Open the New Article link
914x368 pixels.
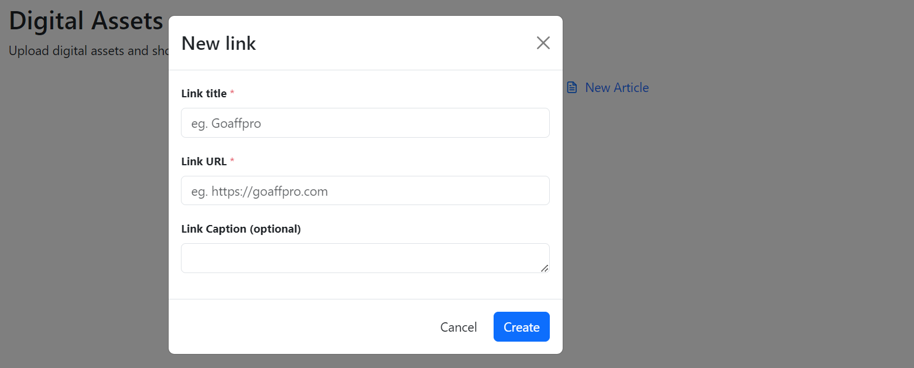tap(617, 88)
